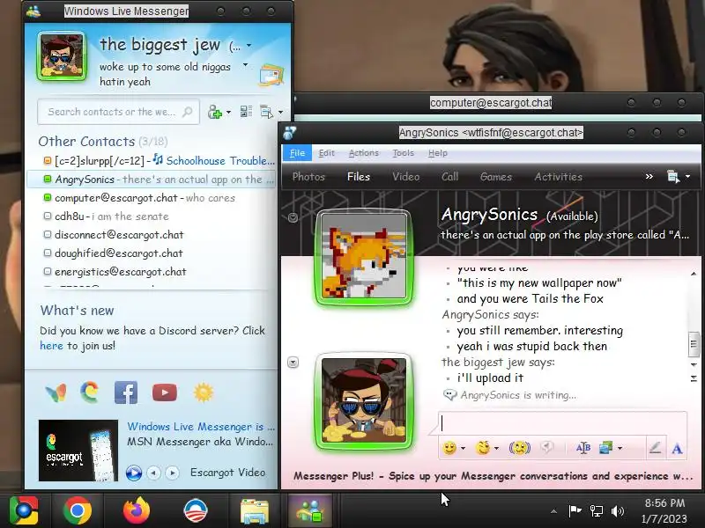Image resolution: width=705 pixels, height=528 pixels.
Task: Click Video in the chat toolbar
Action: [405, 177]
